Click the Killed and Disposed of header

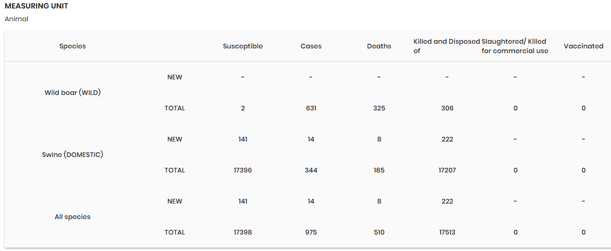point(447,46)
